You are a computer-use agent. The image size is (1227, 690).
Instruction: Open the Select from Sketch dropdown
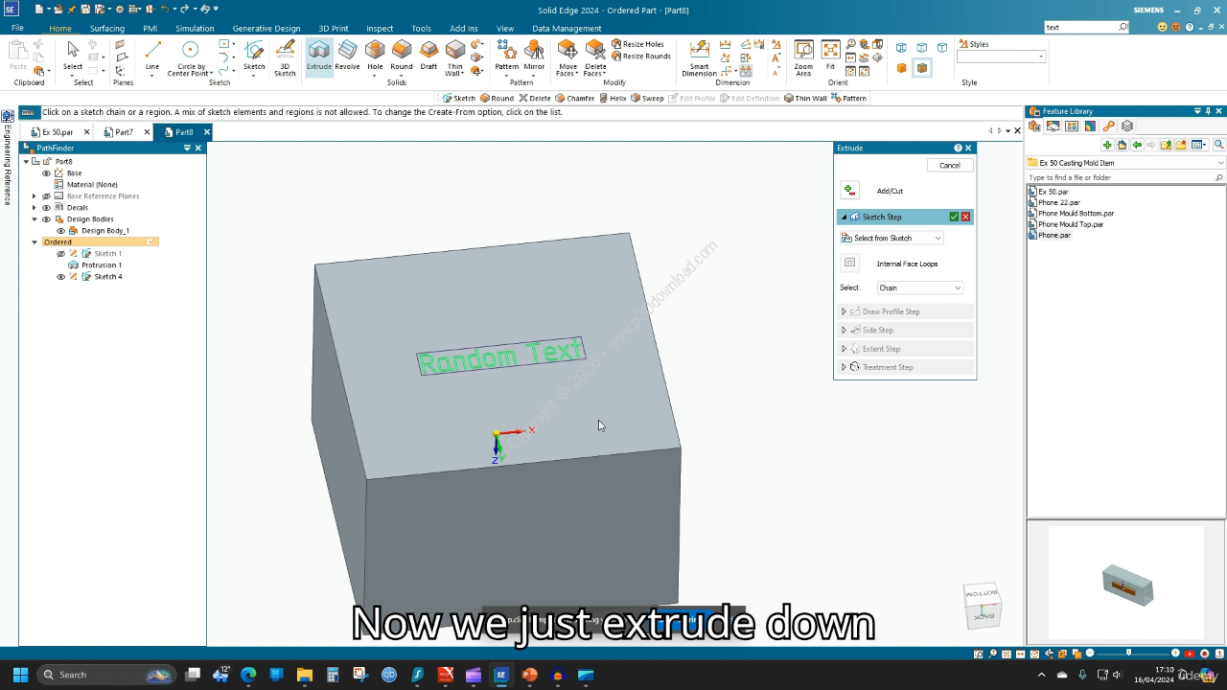pyautogui.click(x=891, y=238)
